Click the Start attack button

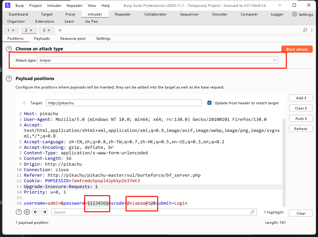pyautogui.click(x=297, y=49)
